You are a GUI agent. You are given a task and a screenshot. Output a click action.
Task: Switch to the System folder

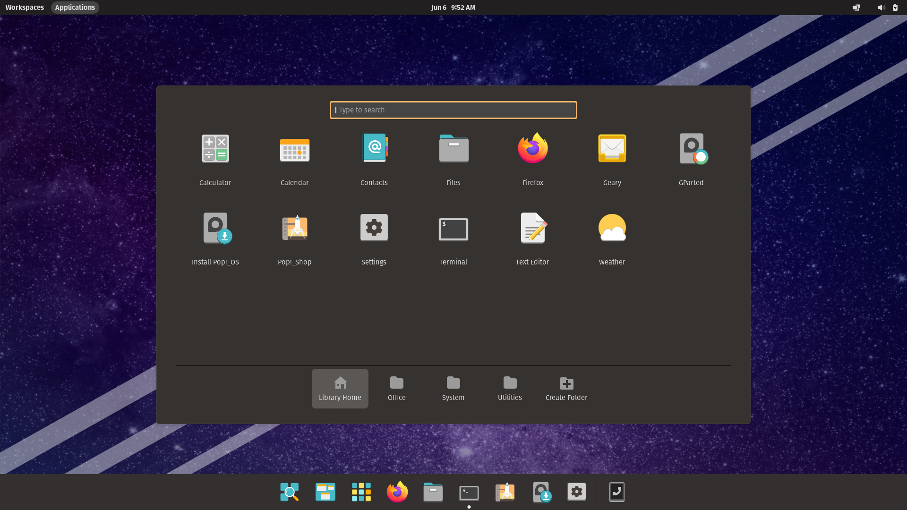tap(453, 389)
